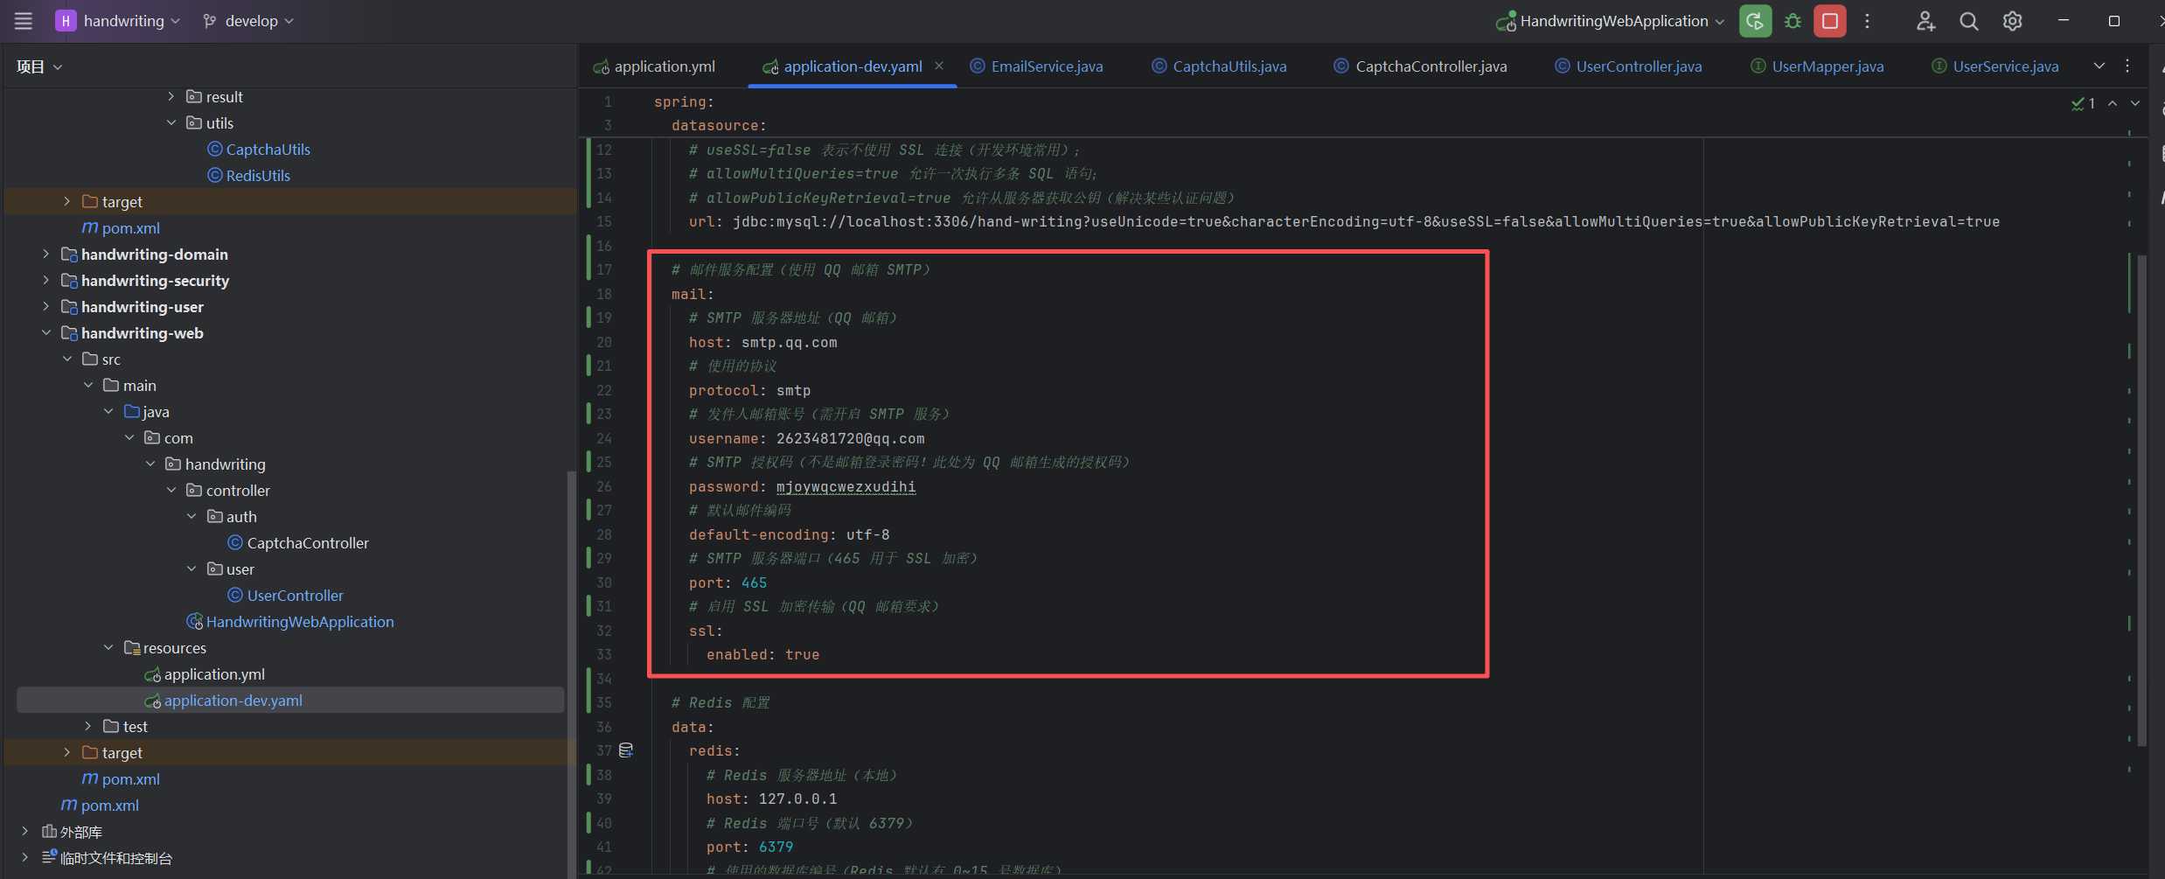Image resolution: width=2165 pixels, height=879 pixels.
Task: Collapse the handwriting-web module
Action: click(45, 332)
